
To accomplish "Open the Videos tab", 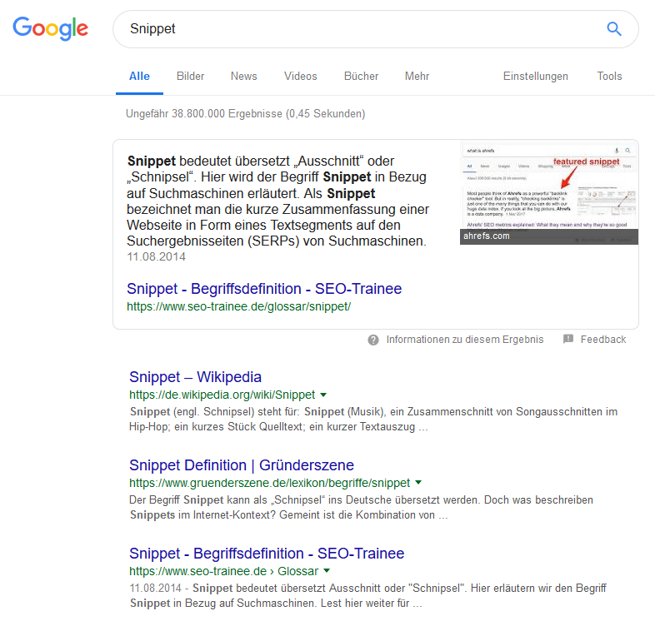I will [x=301, y=76].
